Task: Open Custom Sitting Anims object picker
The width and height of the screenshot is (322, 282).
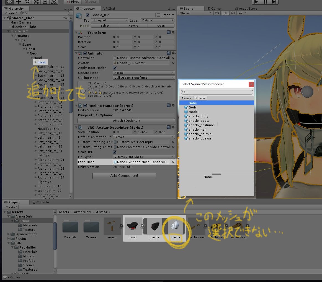Action: [x=173, y=147]
